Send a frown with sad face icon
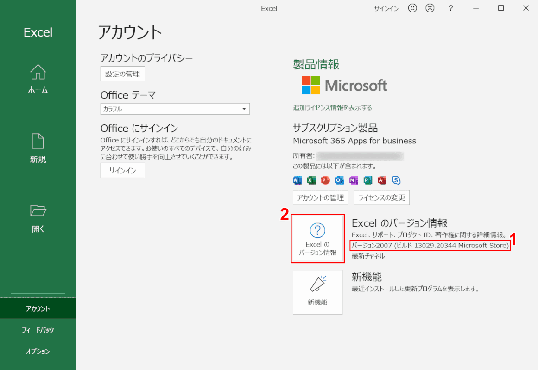The height and width of the screenshot is (370, 538). tap(430, 8)
